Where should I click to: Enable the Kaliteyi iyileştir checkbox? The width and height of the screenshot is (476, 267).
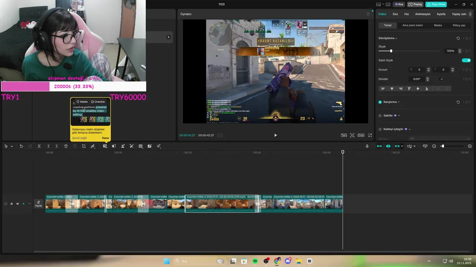[380, 129]
